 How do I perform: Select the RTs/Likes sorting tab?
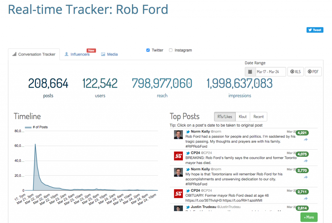coord(225,117)
